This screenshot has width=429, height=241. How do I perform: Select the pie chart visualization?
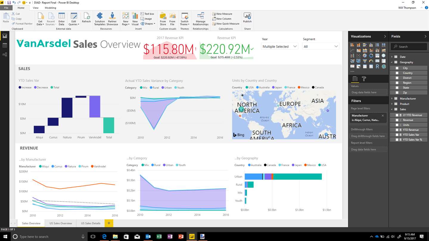(x=365, y=56)
